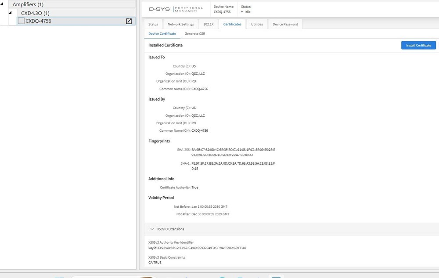Click the SHA-256 fingerprint value
Screen dimensions: 439x278
(233, 152)
